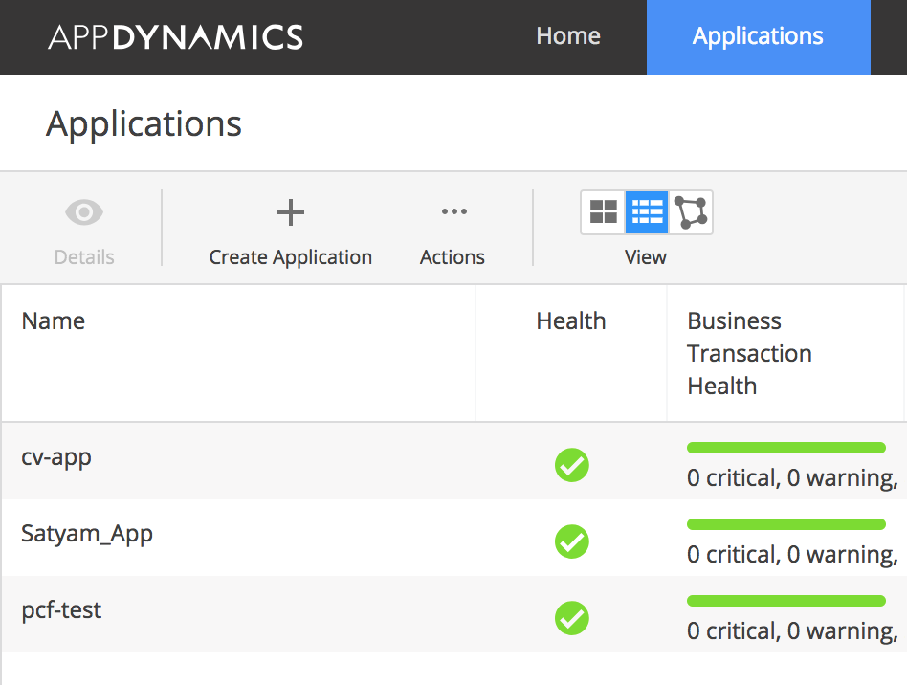
Task: Click the plus icon to create application
Action: (x=291, y=212)
